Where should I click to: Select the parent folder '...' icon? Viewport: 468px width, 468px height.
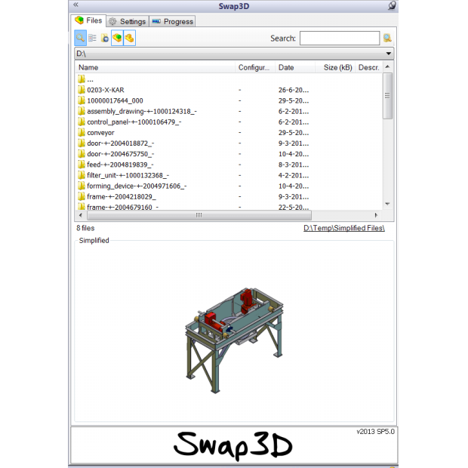82,79
